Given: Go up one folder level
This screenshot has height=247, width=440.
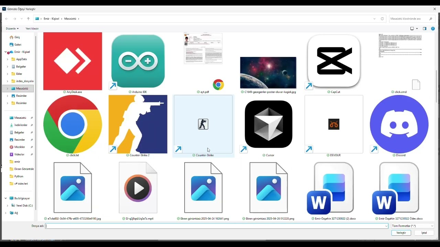Looking at the screenshot, I should tap(28, 19).
